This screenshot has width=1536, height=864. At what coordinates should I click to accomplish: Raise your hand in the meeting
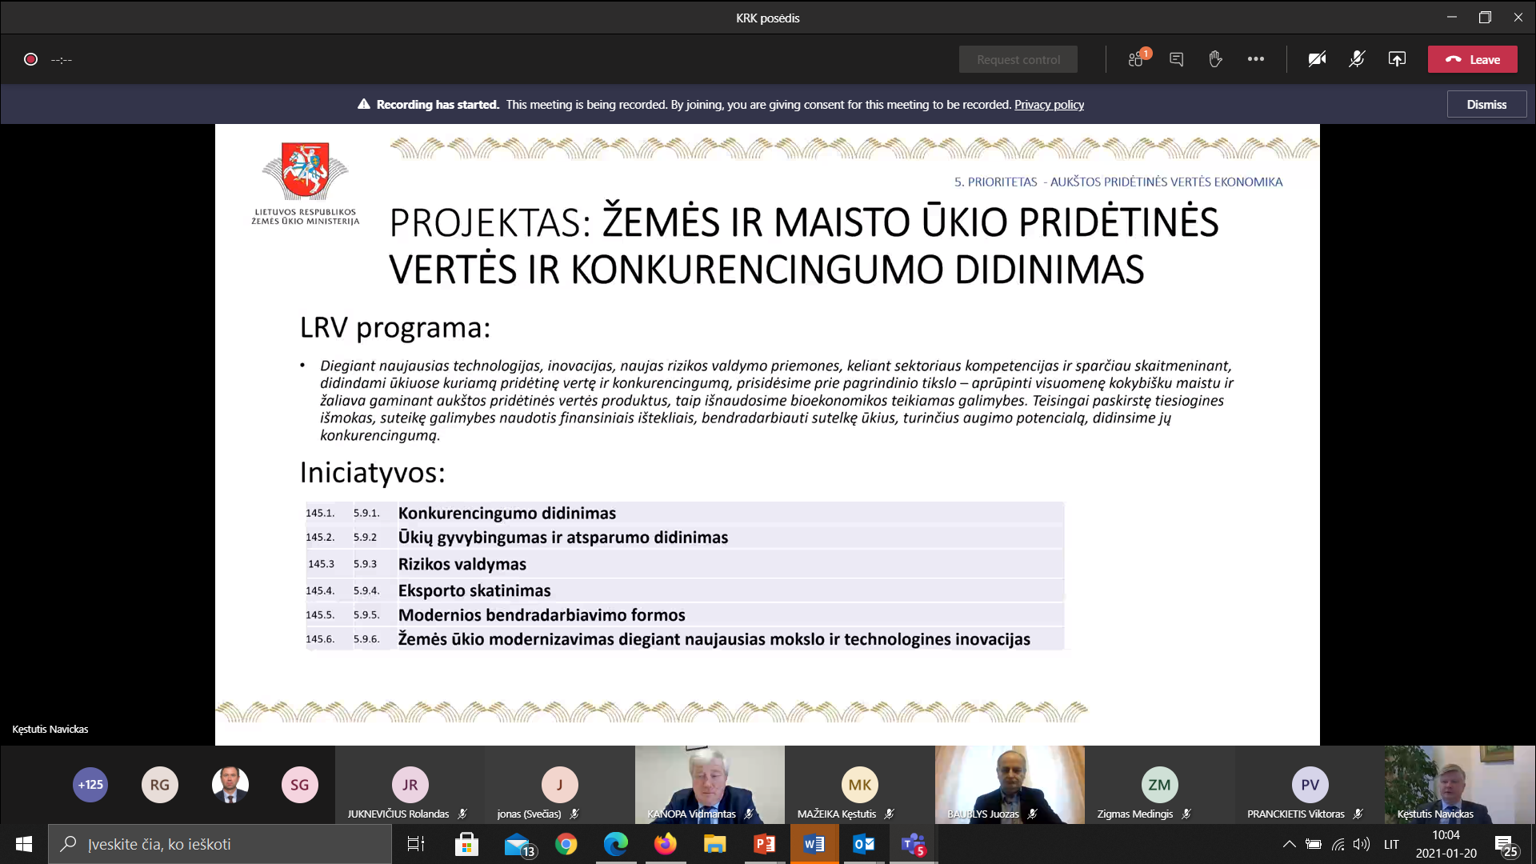click(1215, 59)
